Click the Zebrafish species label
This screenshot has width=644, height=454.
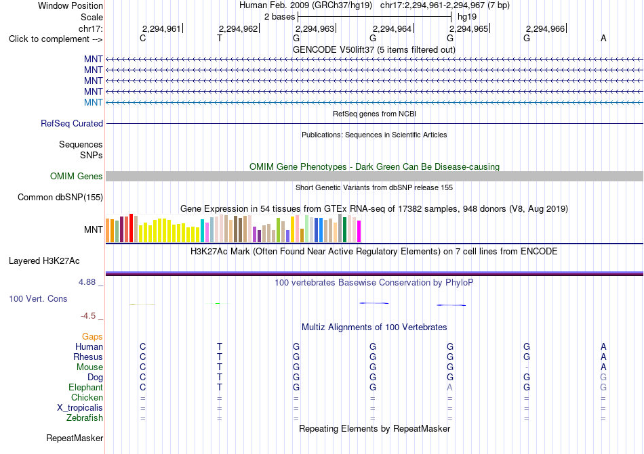(85, 418)
